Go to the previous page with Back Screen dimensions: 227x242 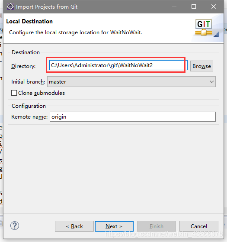coord(74,226)
